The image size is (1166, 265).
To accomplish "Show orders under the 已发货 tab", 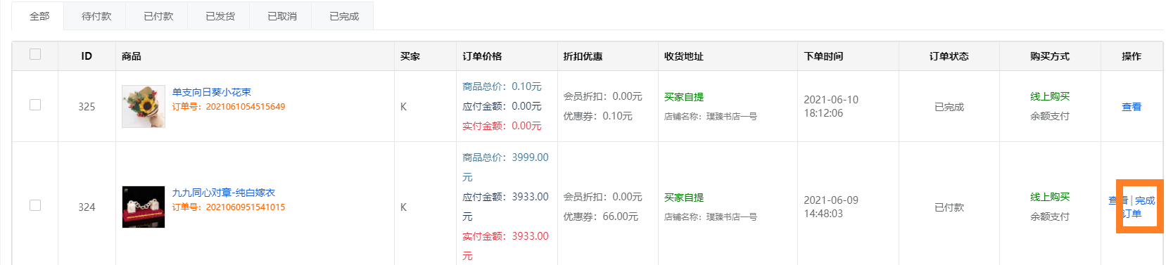I will [x=220, y=16].
